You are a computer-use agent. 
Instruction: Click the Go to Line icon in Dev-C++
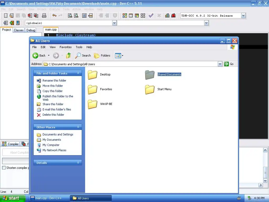(x=90, y=16)
